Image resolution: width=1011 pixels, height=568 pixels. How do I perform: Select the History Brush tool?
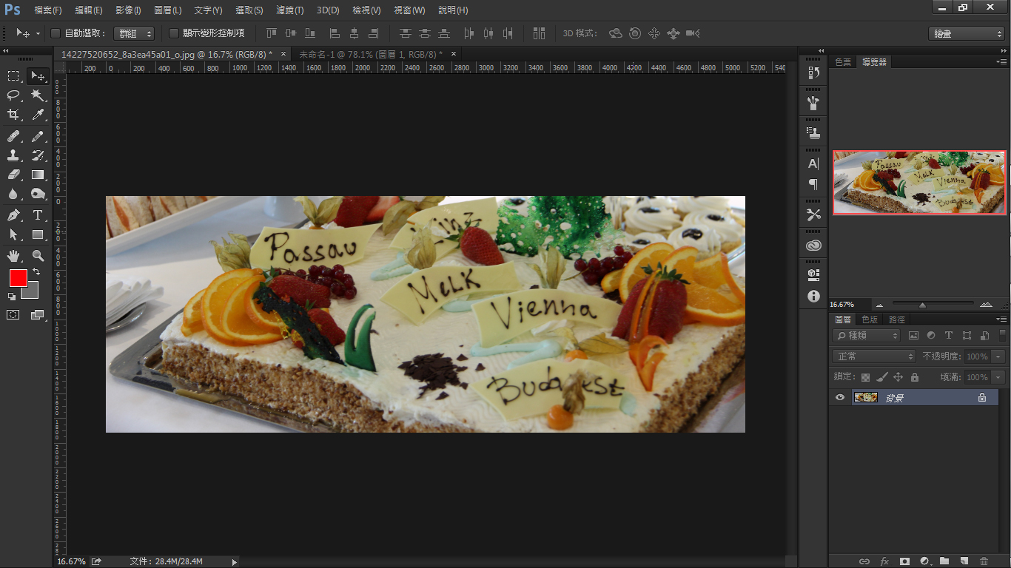click(38, 155)
